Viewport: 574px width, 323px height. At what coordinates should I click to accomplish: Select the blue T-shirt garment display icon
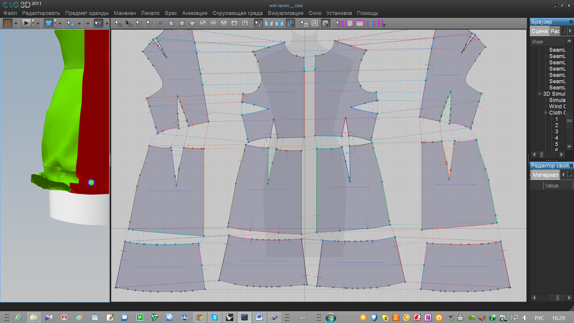48,23
